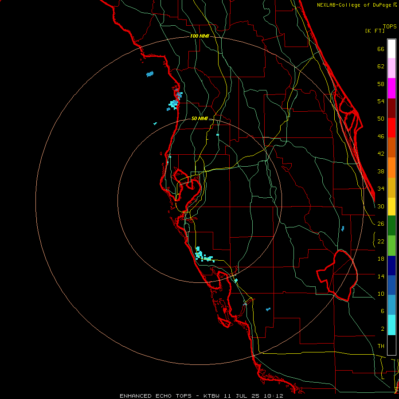
Task: Click the 38 legend value
Action: point(381,171)
